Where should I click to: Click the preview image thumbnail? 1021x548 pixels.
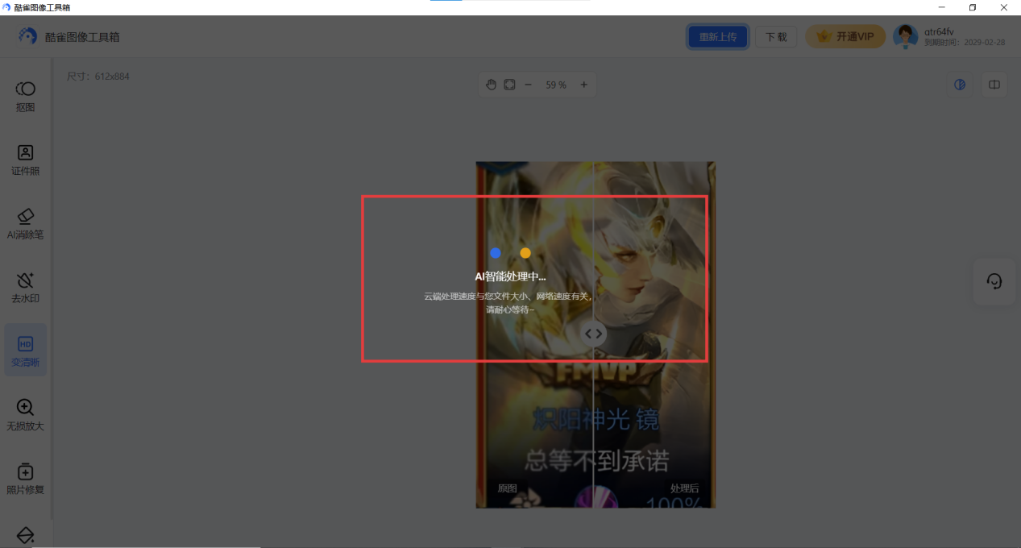596,334
